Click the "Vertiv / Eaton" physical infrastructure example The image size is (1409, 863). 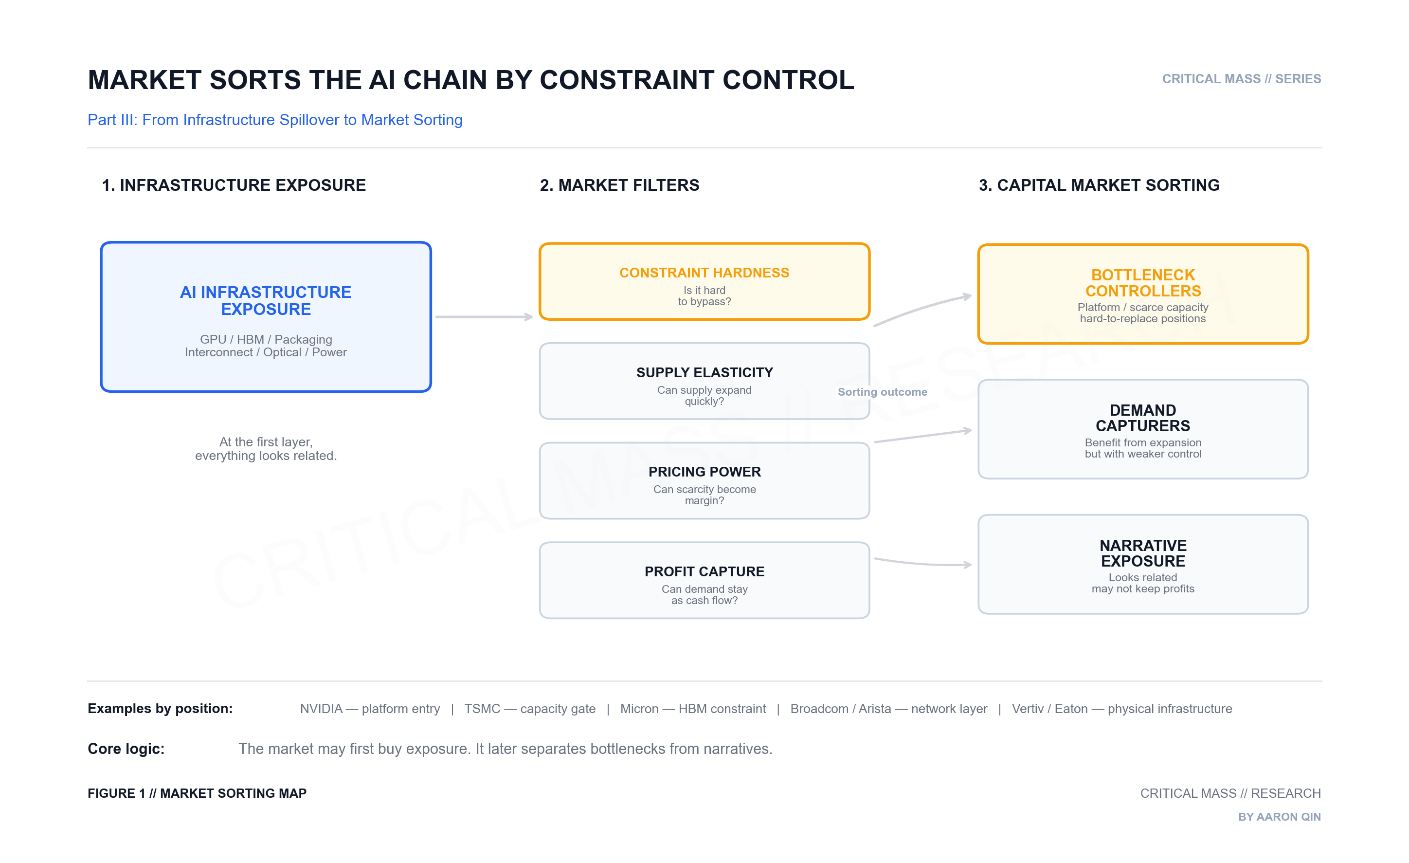1121,709
